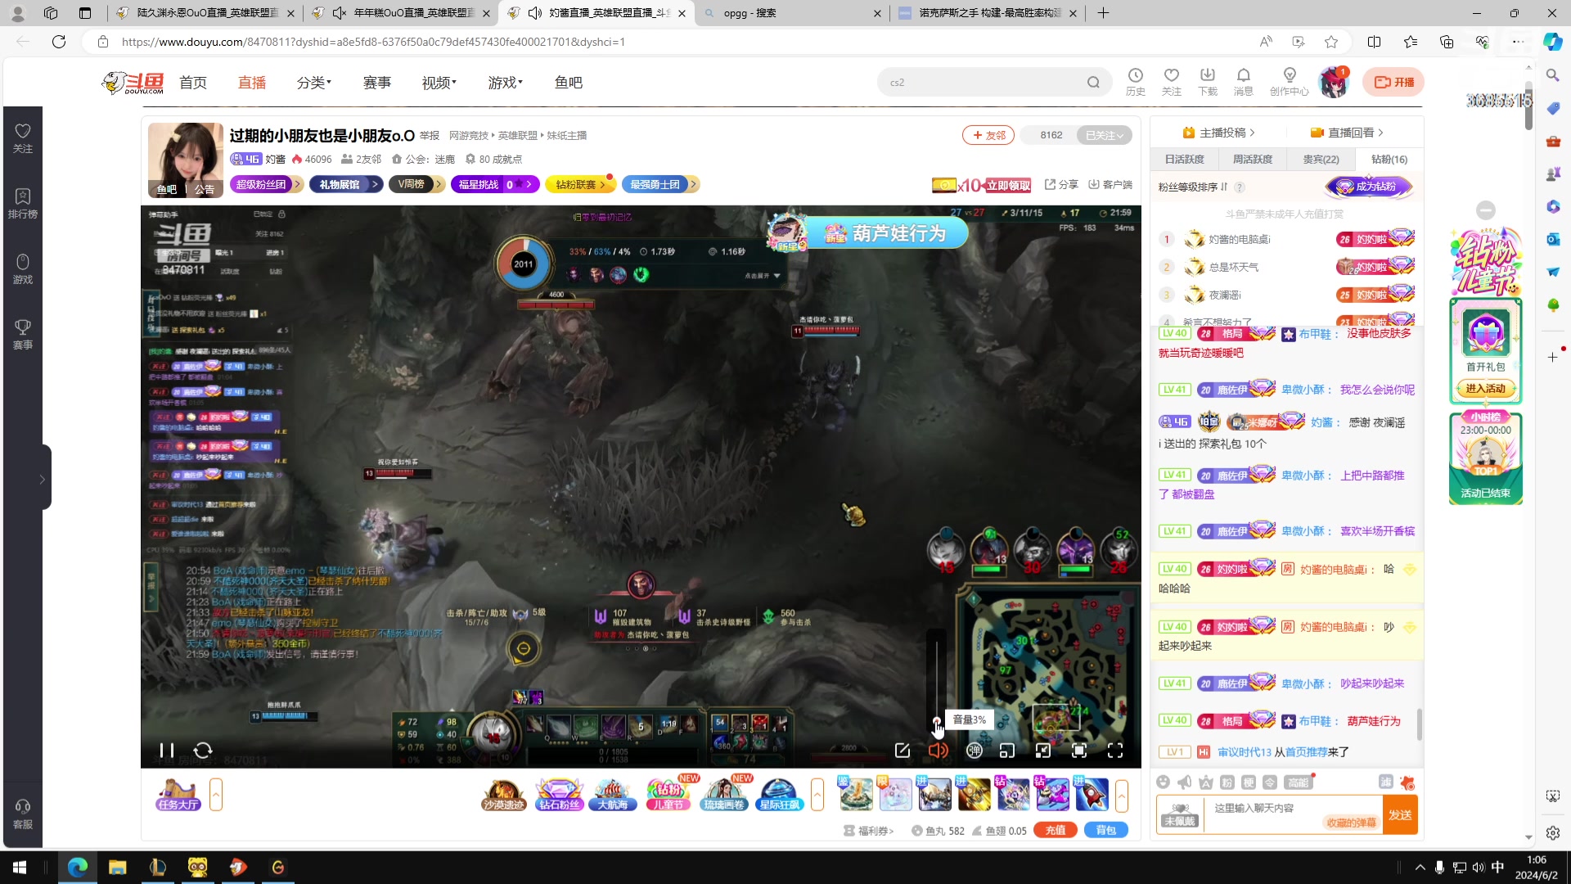
Task: Open the danmaku edit pencil icon in the player
Action: (903, 750)
